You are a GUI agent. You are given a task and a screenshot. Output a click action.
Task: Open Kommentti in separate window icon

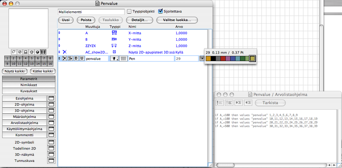pos(51,135)
